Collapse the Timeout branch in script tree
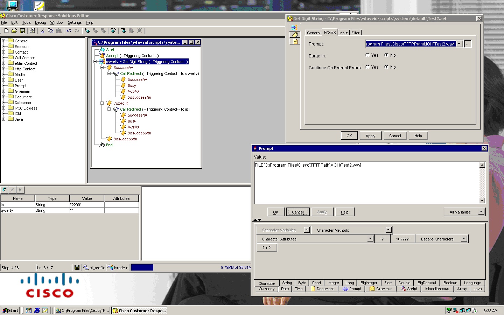Image resolution: width=504 pixels, height=315 pixels. pos(102,103)
